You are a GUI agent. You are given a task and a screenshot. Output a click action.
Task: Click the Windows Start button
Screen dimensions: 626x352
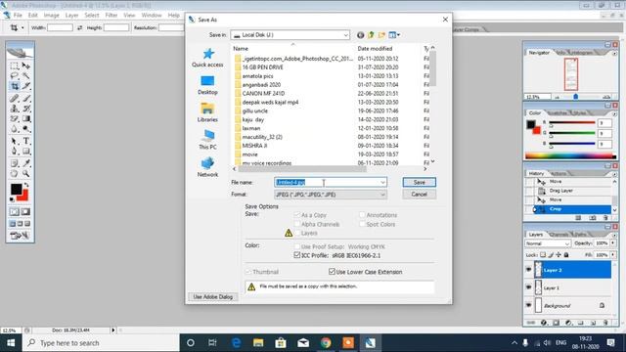(11, 343)
